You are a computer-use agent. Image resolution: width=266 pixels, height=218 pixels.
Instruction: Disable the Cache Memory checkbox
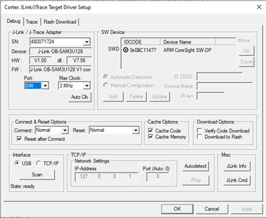pos(150,137)
